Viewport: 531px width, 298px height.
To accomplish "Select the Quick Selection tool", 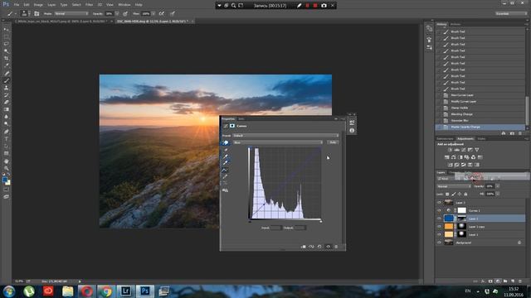I will 7,51.
